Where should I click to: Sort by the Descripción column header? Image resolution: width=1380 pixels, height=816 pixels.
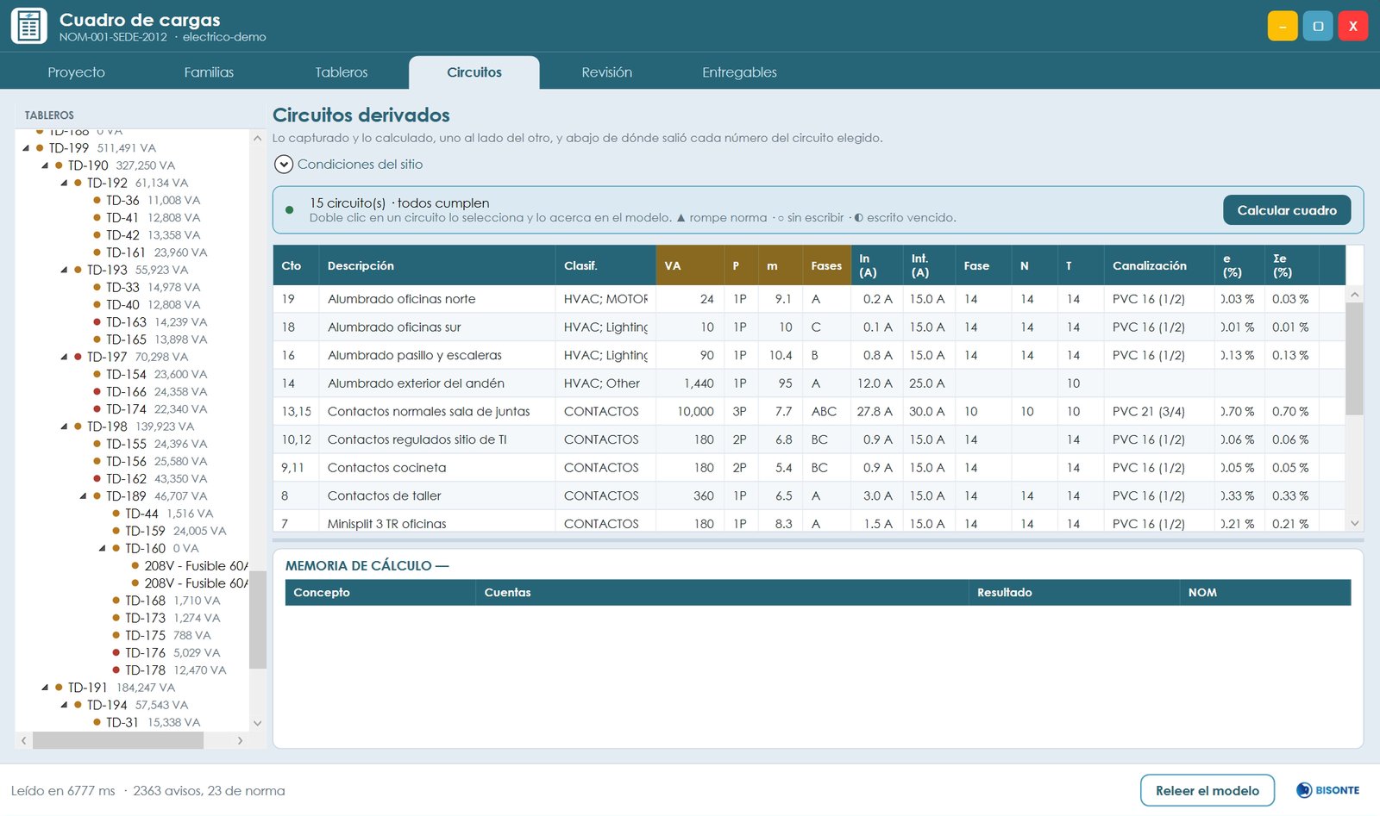point(436,265)
